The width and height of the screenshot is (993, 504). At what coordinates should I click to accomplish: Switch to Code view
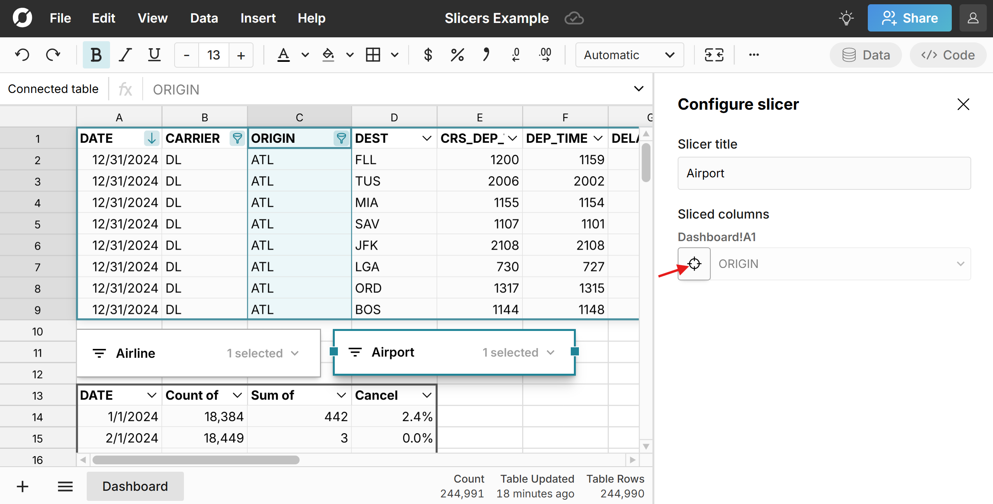point(948,55)
